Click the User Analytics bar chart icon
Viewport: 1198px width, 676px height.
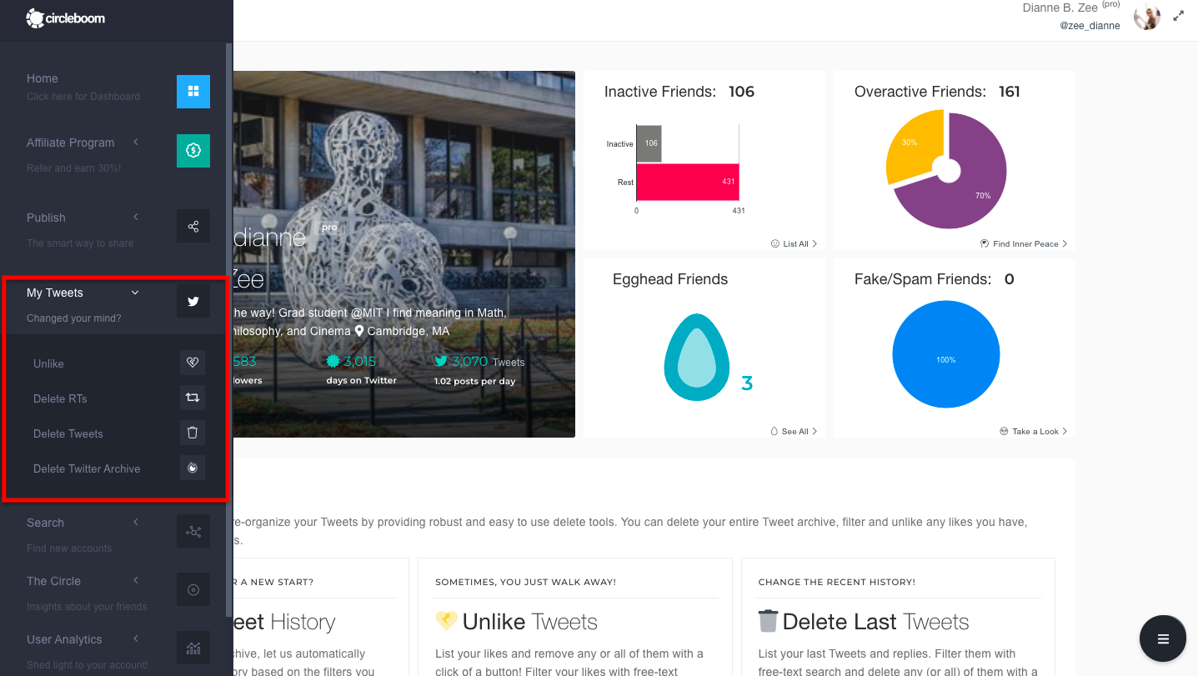click(193, 648)
